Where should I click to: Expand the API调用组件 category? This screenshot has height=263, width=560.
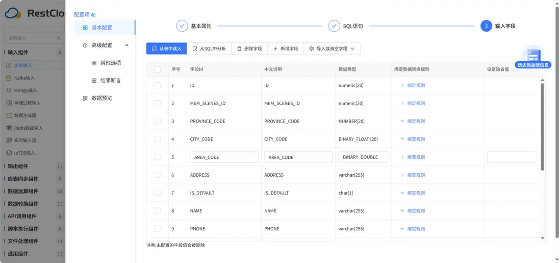33,216
